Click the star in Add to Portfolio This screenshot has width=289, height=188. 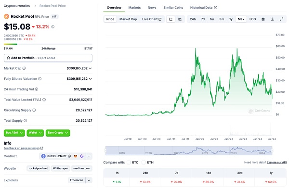[8, 58]
